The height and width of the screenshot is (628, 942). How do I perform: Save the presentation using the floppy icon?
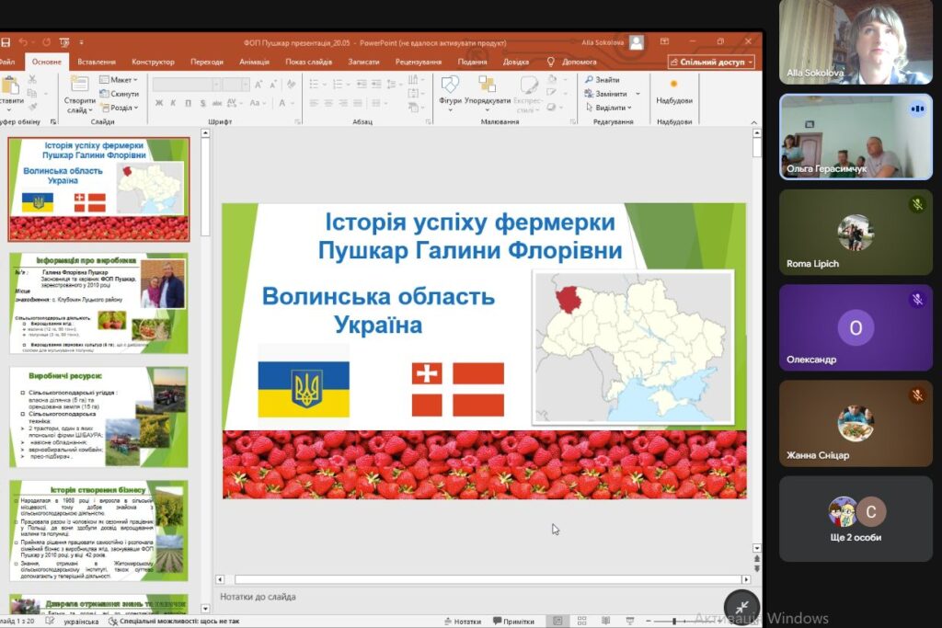coord(6,42)
